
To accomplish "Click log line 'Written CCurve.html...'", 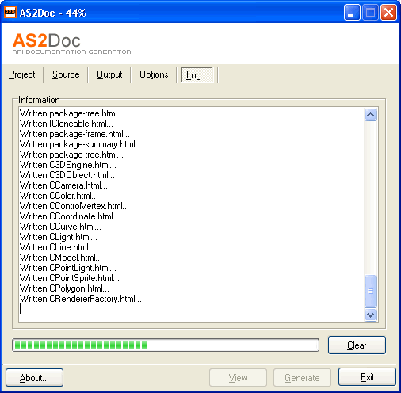I will [x=60, y=227].
